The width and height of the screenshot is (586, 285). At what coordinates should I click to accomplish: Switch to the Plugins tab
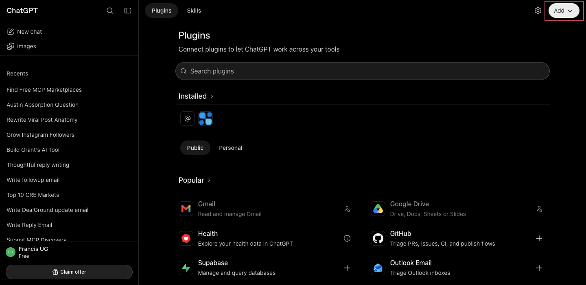click(x=162, y=11)
